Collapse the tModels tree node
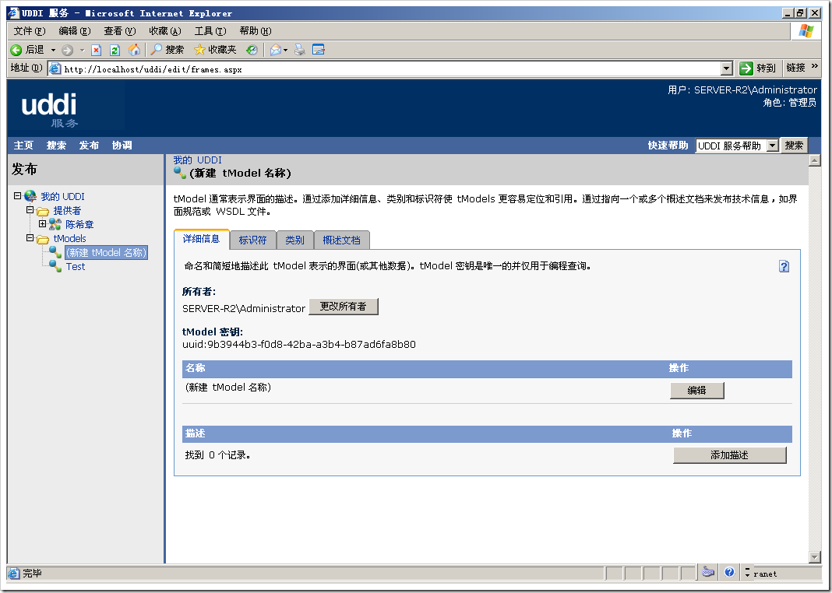832x593 pixels. 30,238
